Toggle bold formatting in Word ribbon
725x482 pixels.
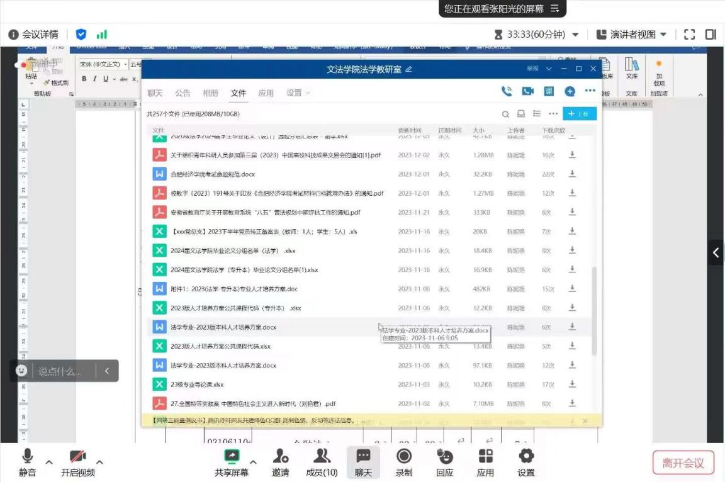click(x=84, y=79)
